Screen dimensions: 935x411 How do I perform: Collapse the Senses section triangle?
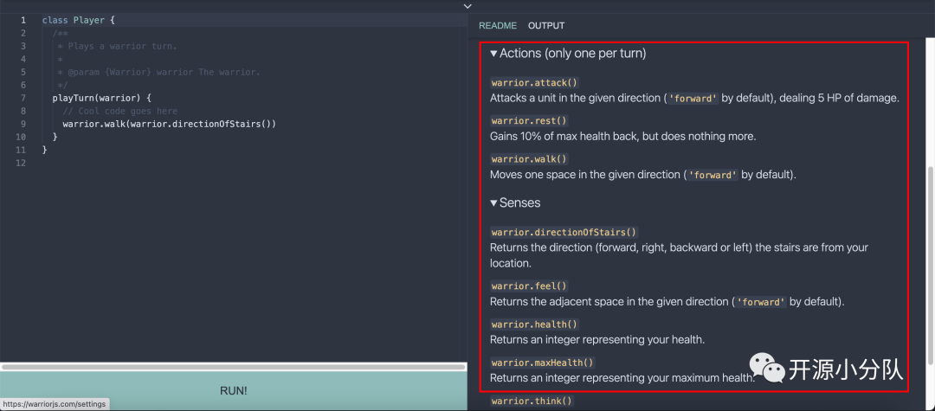point(494,203)
